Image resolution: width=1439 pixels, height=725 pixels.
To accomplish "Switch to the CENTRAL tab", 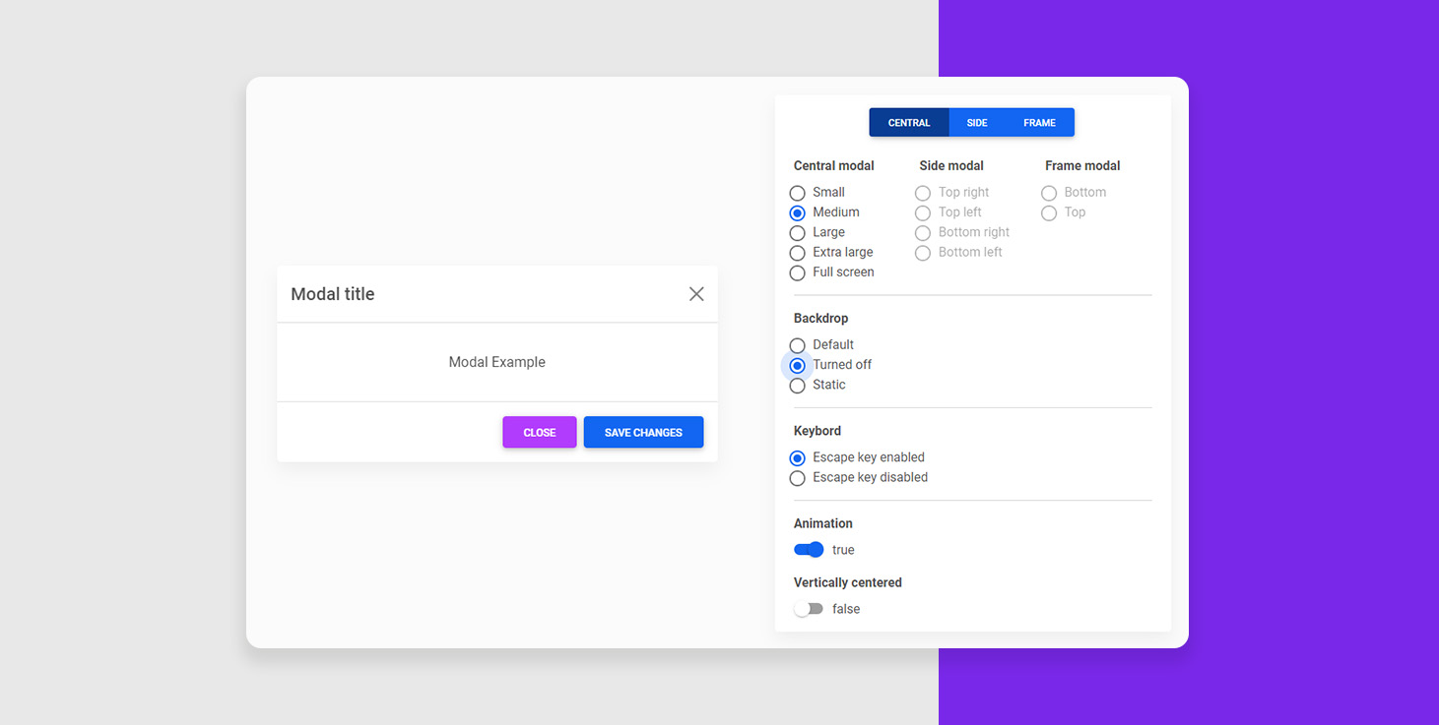I will pos(908,123).
